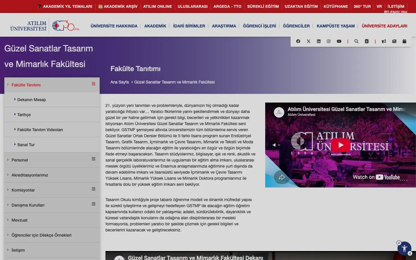Open the accessibility widget button
Viewport: 416px width, 260px height.
pyautogui.click(x=404, y=248)
